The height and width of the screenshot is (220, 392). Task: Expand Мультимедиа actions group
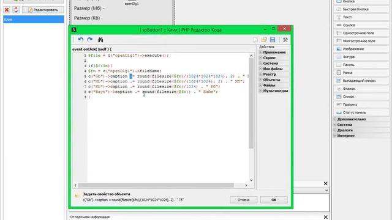click(x=260, y=91)
